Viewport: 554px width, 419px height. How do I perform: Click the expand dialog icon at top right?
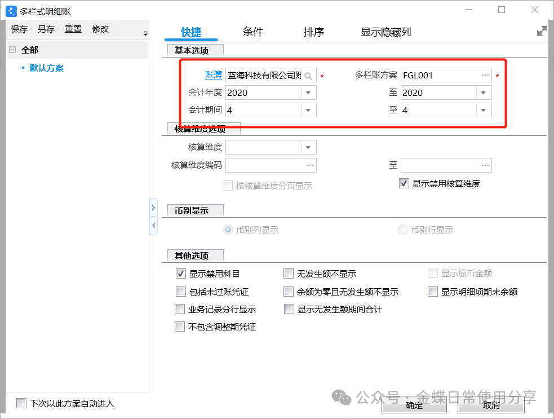[x=542, y=32]
